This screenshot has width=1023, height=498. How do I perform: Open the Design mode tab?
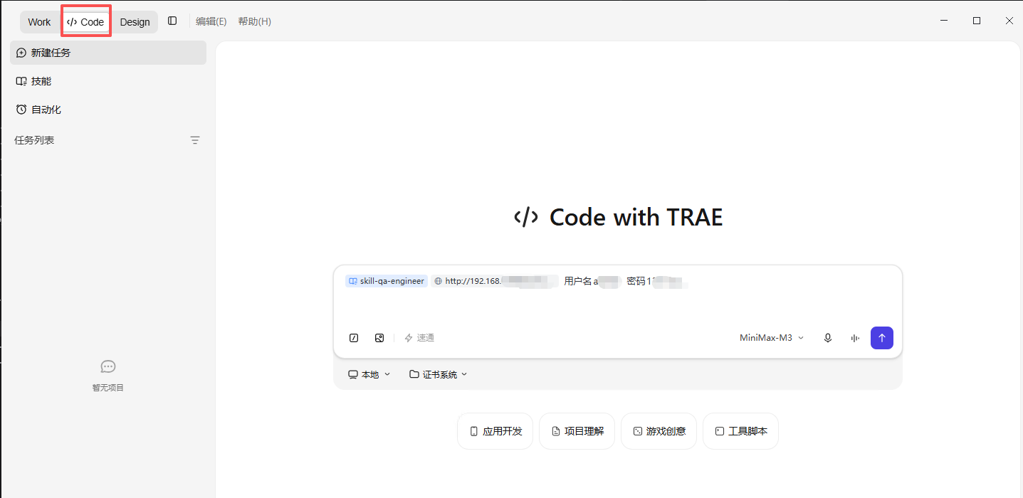(x=135, y=22)
